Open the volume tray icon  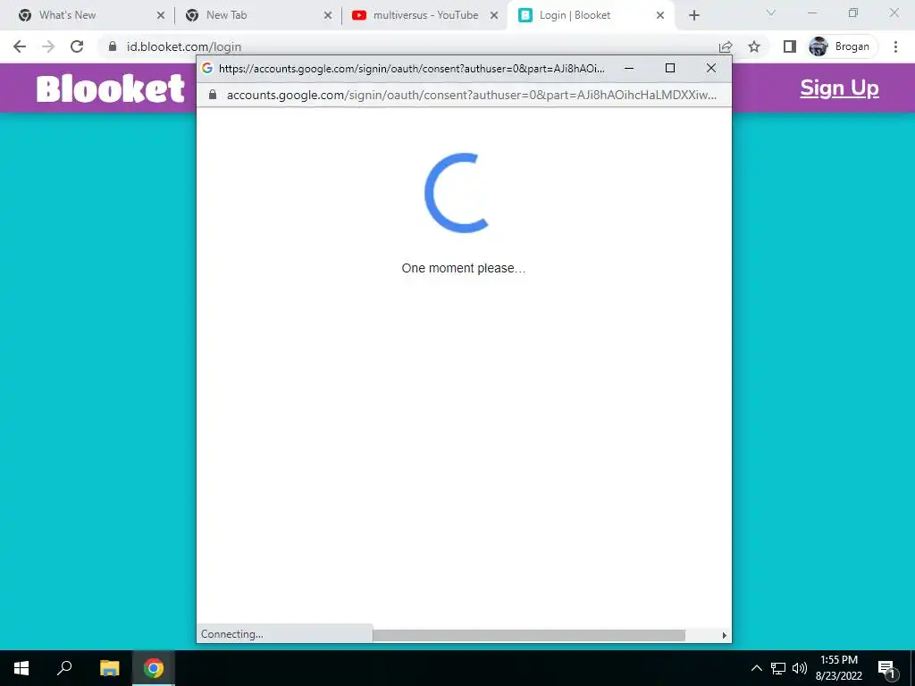click(800, 668)
